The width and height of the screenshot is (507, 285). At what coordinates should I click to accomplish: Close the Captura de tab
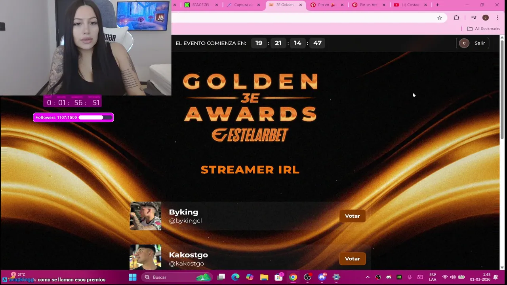(x=259, y=5)
